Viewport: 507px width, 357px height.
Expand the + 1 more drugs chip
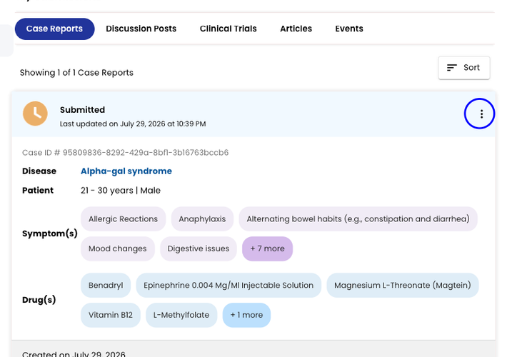pos(246,315)
